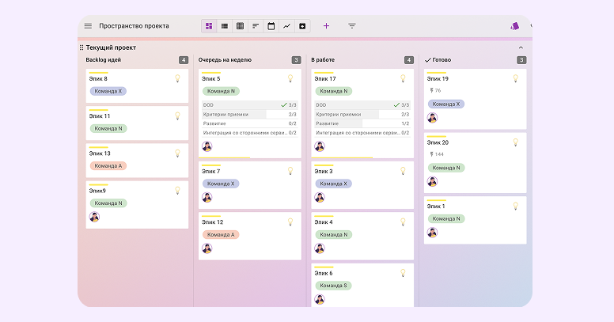
Task: Expand Критерии приемки checklist on Эпик 5
Action: click(249, 114)
